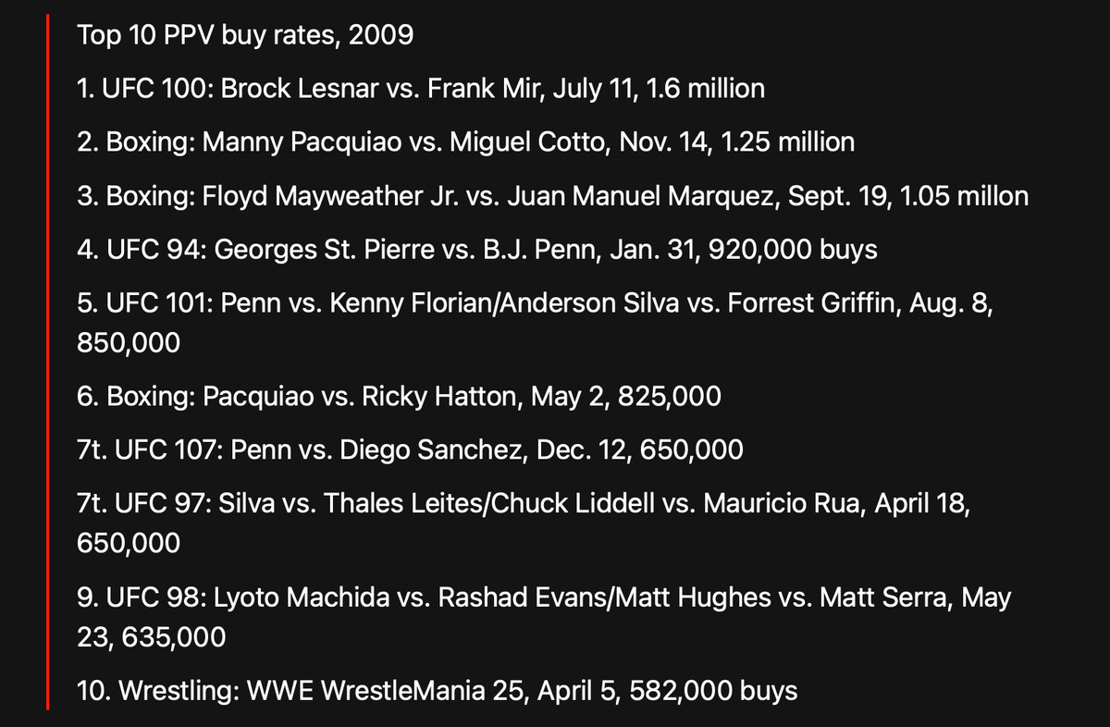The width and height of the screenshot is (1110, 727).
Task: Select the UFC 98 Machida vs. Evans text
Action: (544, 598)
